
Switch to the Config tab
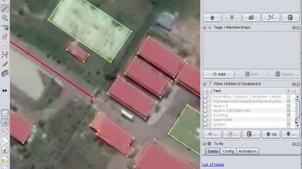click(x=228, y=151)
